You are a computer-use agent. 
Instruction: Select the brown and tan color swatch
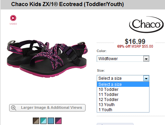pos(36,121)
